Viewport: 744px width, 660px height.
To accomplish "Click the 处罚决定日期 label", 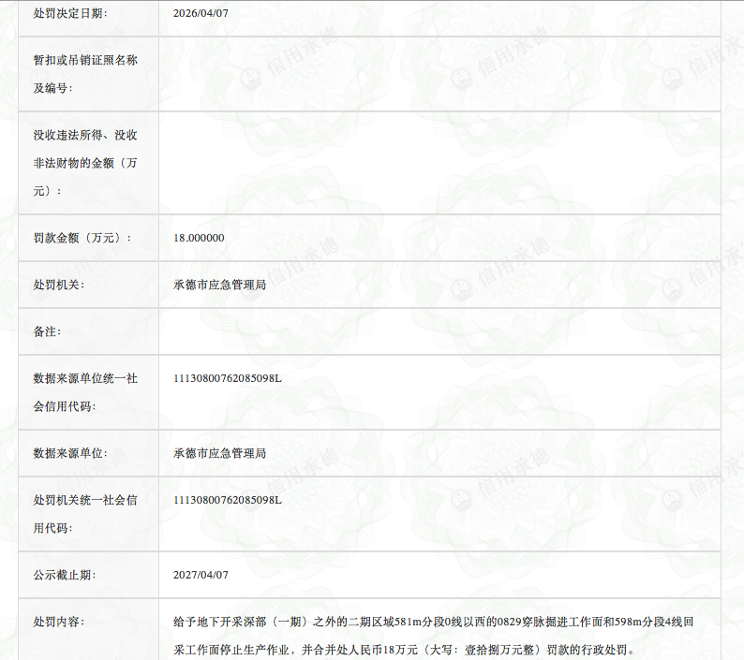I will [70, 13].
